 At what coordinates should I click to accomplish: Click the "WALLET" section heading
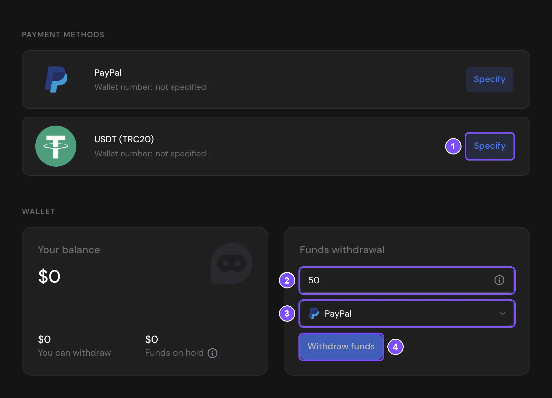click(x=39, y=211)
